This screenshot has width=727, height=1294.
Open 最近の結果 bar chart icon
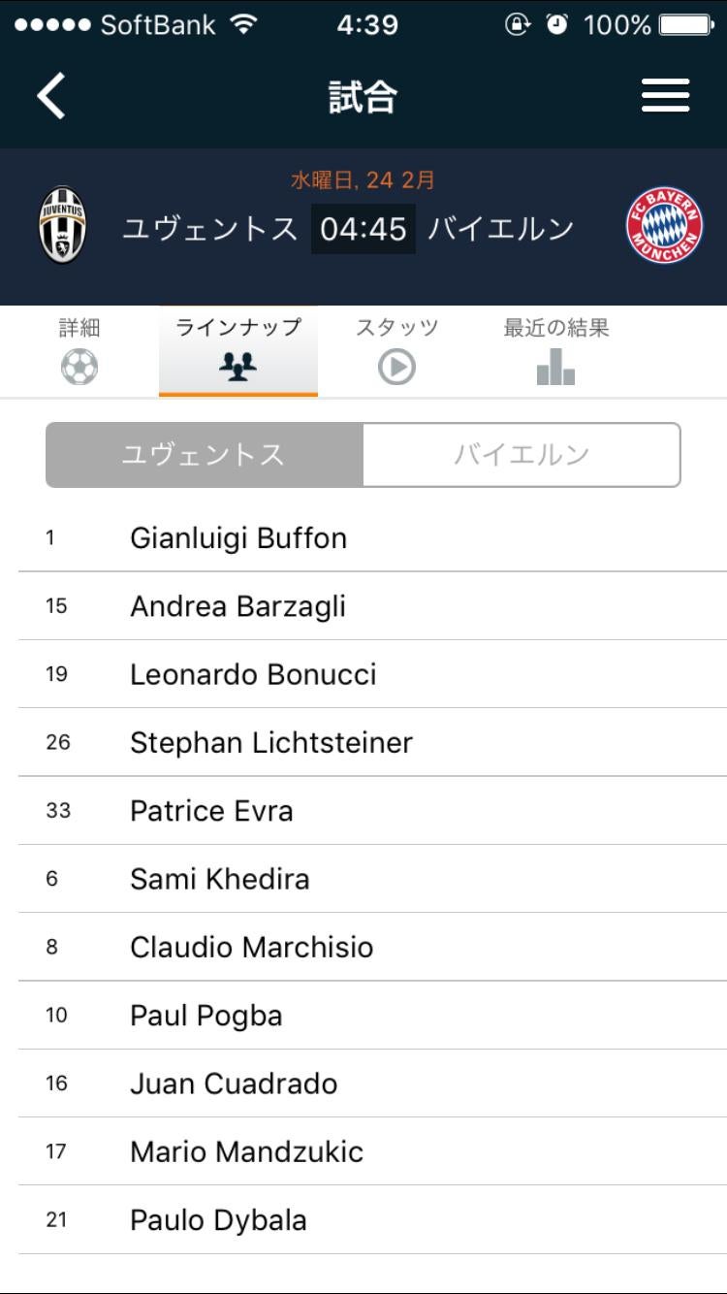pyautogui.click(x=555, y=368)
